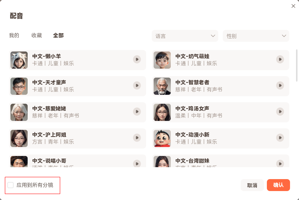Switch to the 收藏 tab

pos(37,35)
